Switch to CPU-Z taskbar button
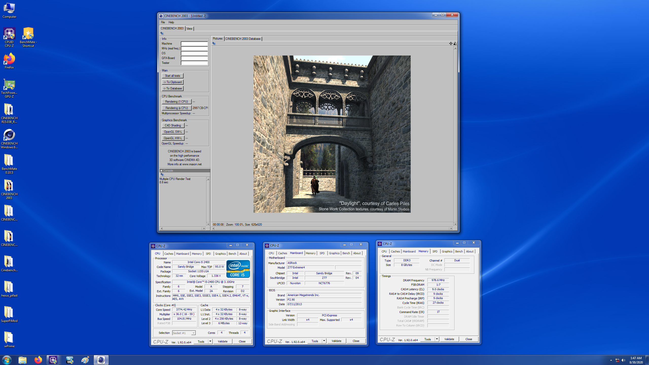This screenshot has width=649, height=365. click(53, 360)
